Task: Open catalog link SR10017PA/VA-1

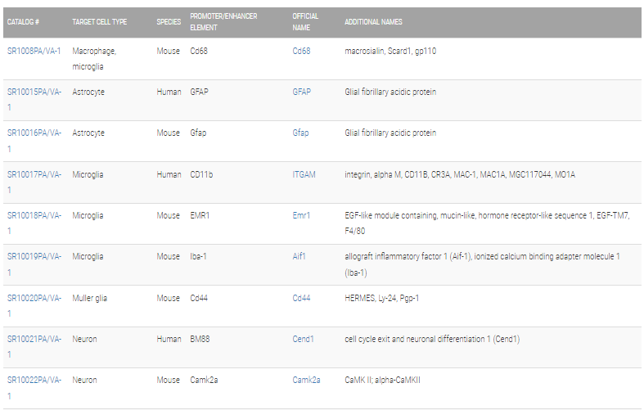Action: point(34,182)
